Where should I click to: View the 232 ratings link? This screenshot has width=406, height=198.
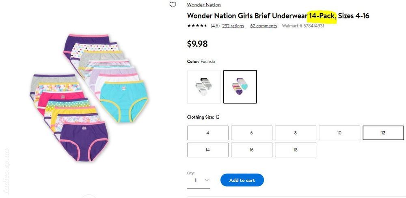point(233,26)
